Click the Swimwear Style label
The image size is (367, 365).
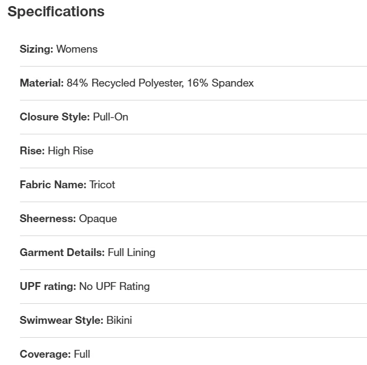click(x=61, y=320)
